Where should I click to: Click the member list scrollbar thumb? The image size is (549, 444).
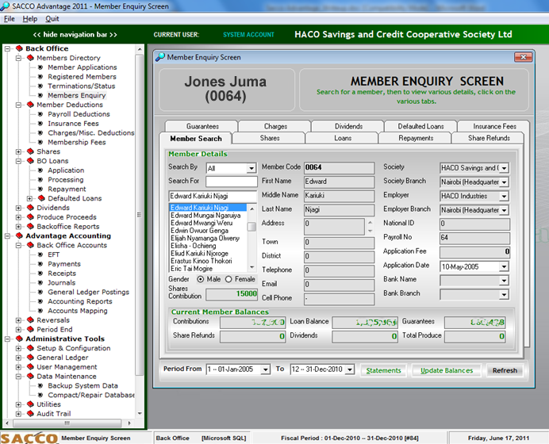pyautogui.click(x=251, y=227)
